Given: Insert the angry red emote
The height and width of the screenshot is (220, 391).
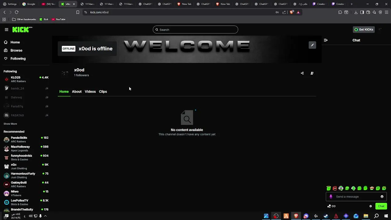Looking at the screenshot, I should (335, 188).
